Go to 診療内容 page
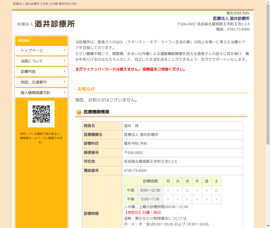270x228 pixels. click(x=28, y=72)
